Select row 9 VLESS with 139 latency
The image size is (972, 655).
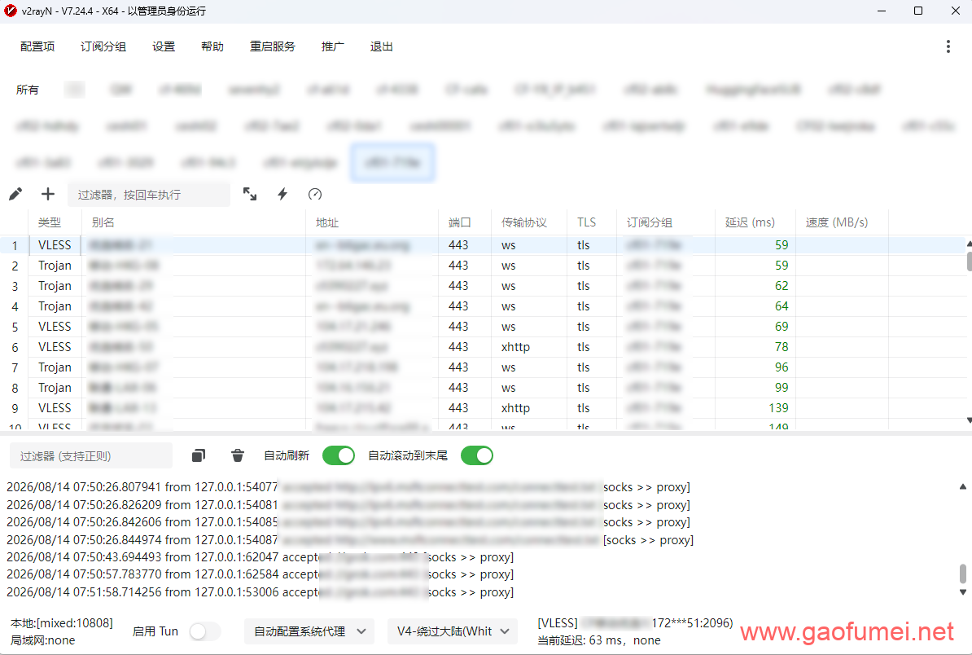(482, 408)
